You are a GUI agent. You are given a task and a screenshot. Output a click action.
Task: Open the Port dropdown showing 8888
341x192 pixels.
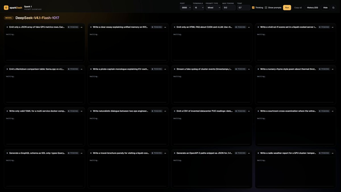tap(186, 8)
